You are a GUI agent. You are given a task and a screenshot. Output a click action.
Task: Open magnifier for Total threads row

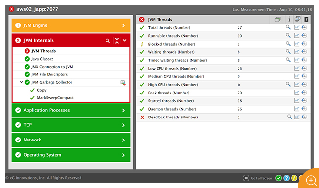(x=288, y=27)
